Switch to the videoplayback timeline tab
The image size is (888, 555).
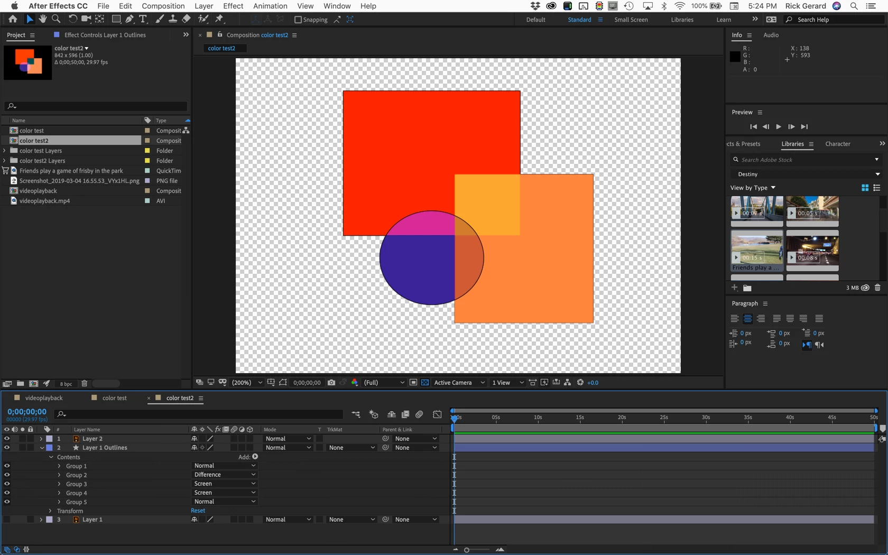tap(44, 398)
